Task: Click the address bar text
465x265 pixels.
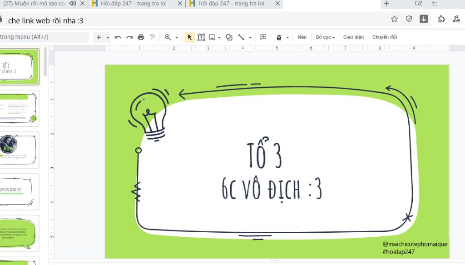Action: [x=46, y=20]
